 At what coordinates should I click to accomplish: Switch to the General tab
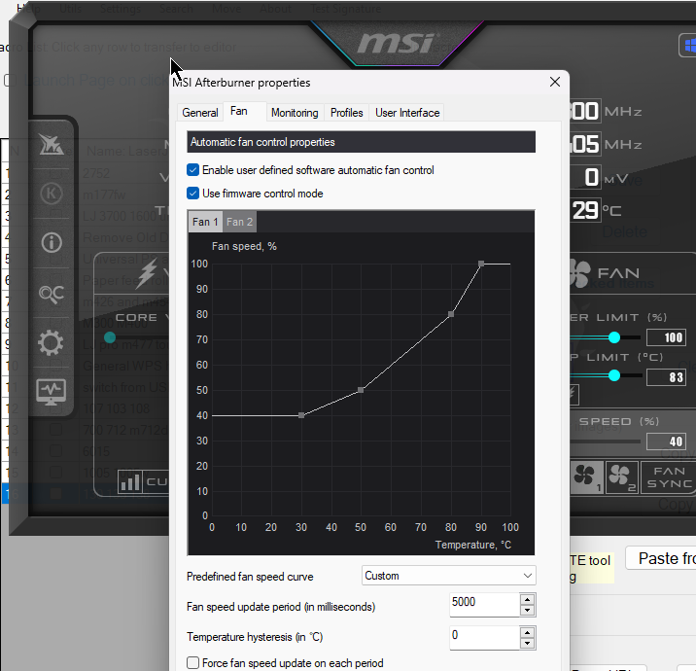click(x=199, y=113)
